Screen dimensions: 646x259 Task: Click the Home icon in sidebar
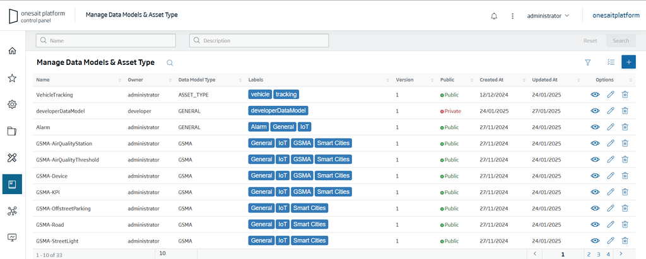pos(12,50)
